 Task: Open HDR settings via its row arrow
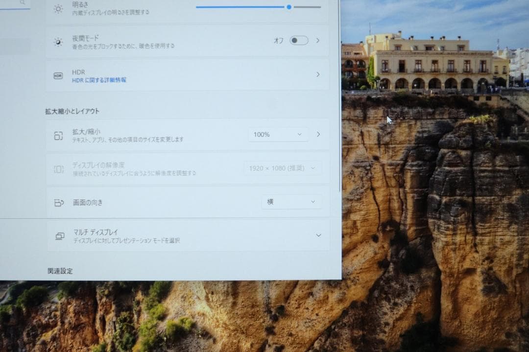click(x=318, y=75)
